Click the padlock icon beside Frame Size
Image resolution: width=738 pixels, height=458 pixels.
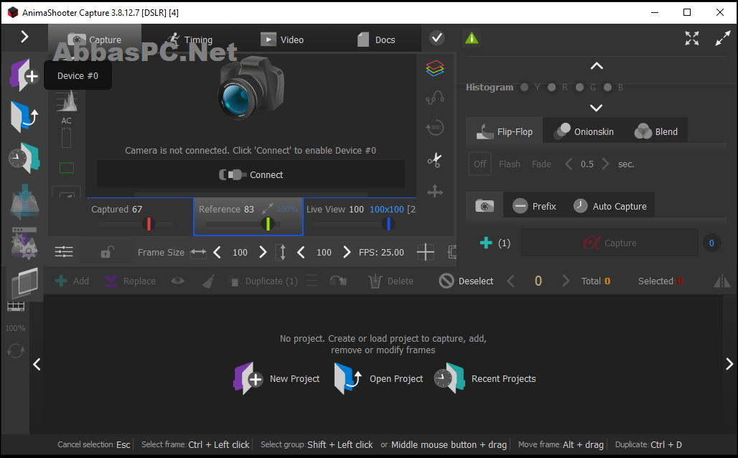[107, 252]
